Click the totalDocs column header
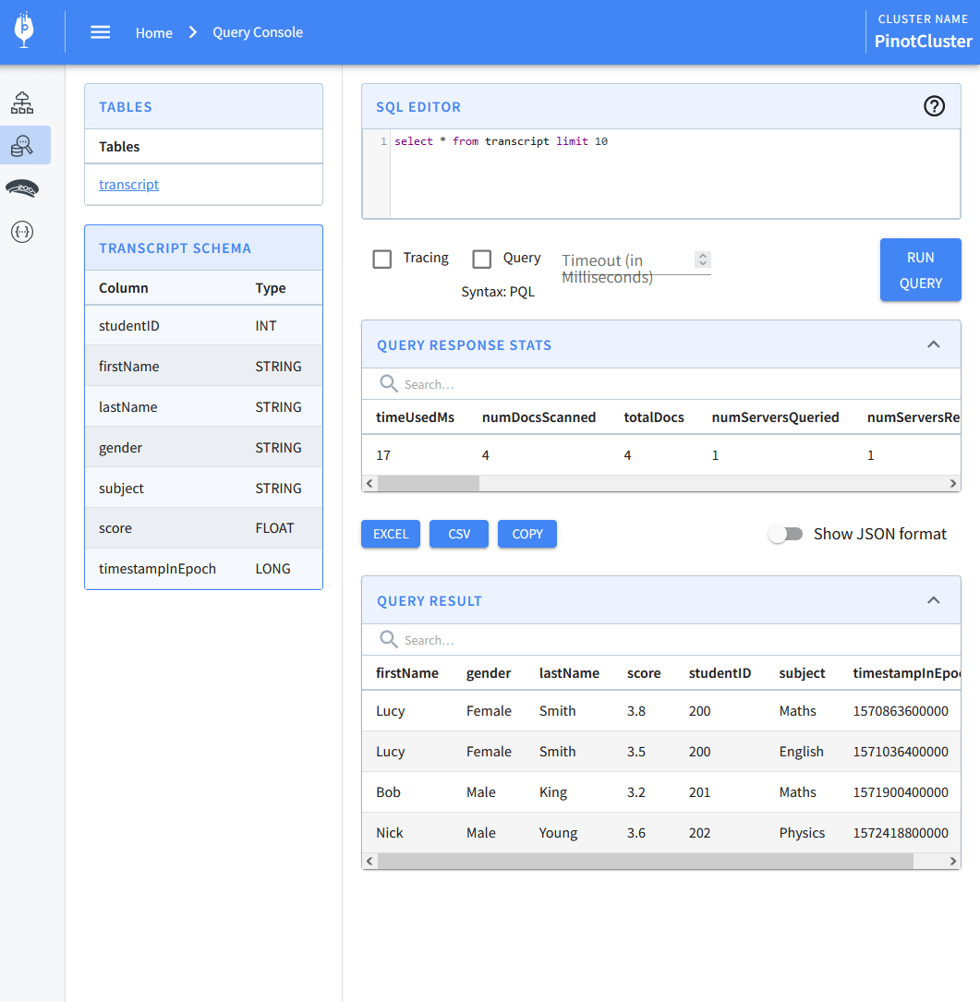This screenshot has height=1002, width=980. point(653,417)
